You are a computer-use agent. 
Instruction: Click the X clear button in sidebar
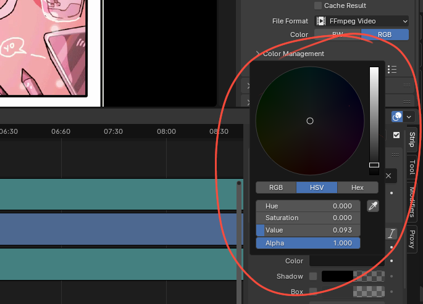click(388, 176)
